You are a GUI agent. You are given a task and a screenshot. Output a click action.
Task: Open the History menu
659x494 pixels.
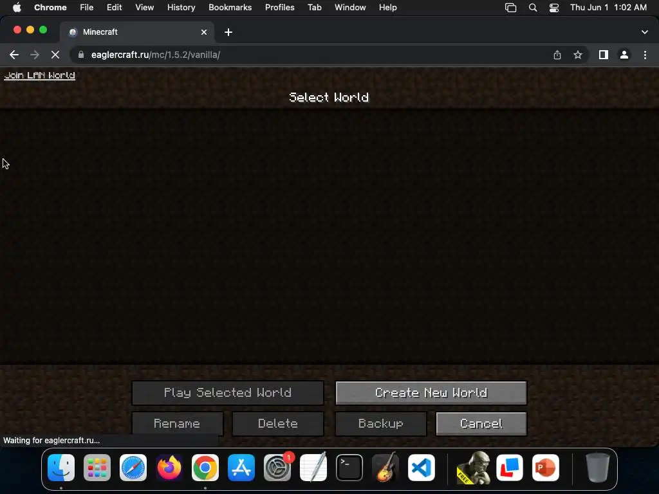tap(181, 8)
